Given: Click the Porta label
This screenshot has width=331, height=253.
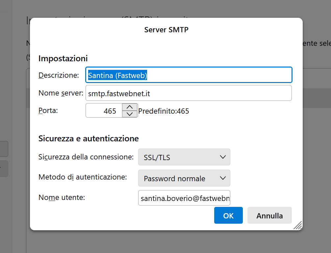Looking at the screenshot, I should [48, 111].
